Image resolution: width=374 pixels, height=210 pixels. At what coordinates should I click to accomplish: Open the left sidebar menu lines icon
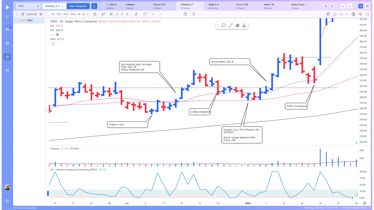7,17
